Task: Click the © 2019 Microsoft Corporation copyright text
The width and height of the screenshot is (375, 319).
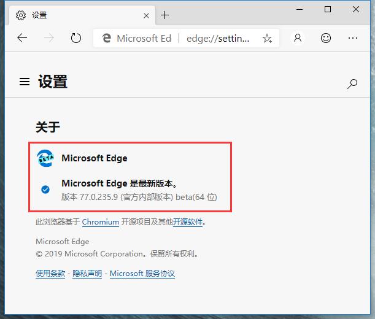Action: (x=117, y=254)
